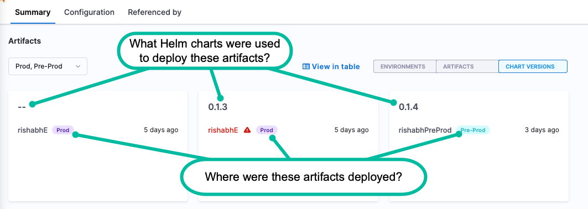Open the red rishabhE link in 0.1.3 card
588x209 pixels.
pyautogui.click(x=223, y=130)
